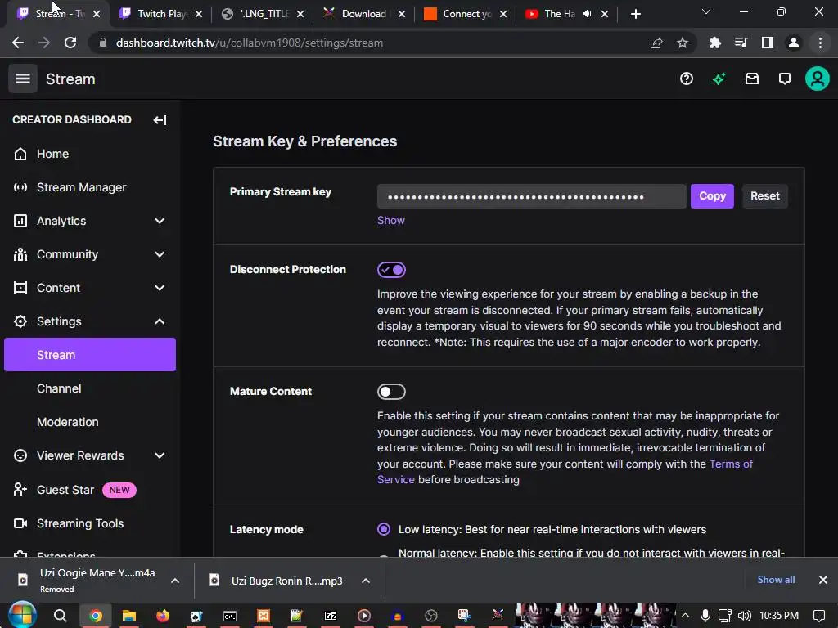Open a new browser tab

[x=635, y=14]
